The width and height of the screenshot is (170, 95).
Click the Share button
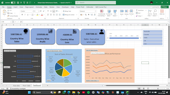click(x=165, y=7)
